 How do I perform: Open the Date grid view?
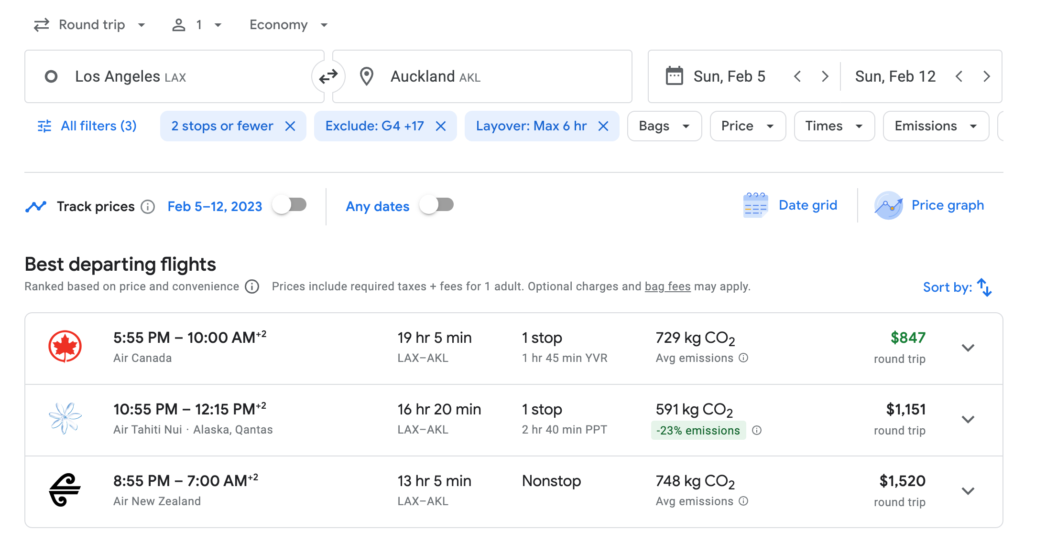coord(790,205)
